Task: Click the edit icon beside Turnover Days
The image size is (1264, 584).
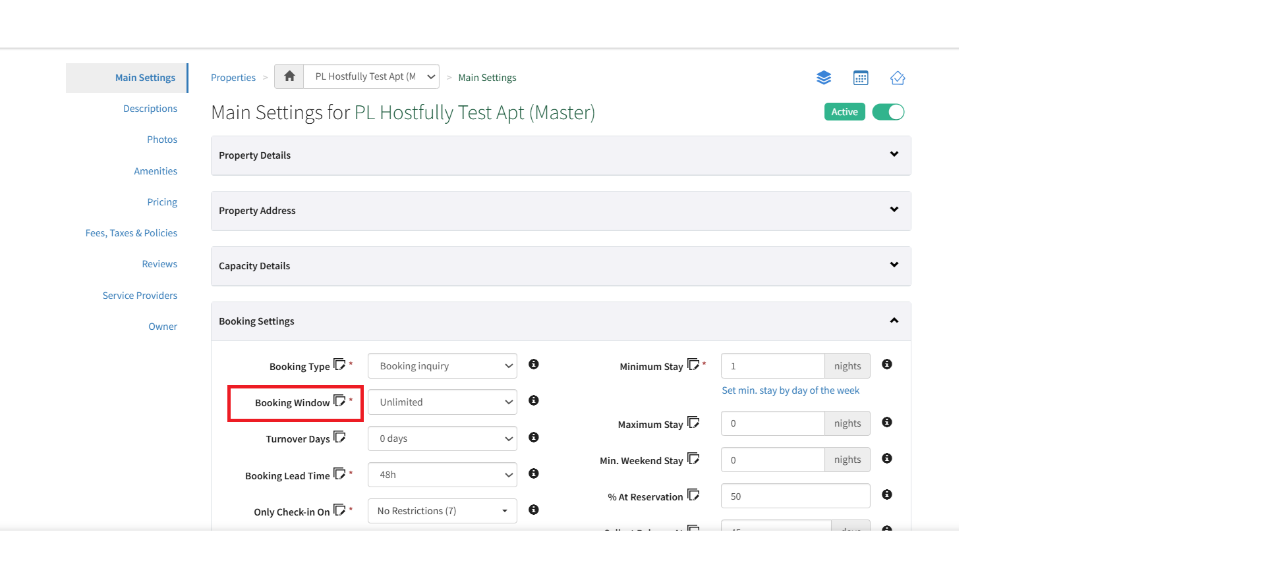Action: pos(339,437)
